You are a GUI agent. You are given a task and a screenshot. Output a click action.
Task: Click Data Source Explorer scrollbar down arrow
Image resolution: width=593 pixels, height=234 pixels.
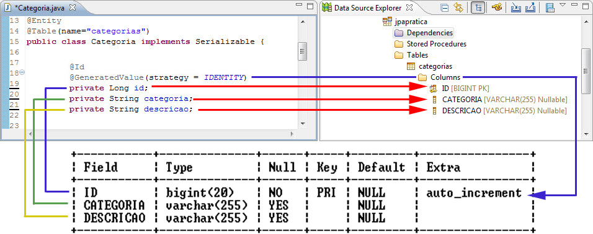coord(586,134)
